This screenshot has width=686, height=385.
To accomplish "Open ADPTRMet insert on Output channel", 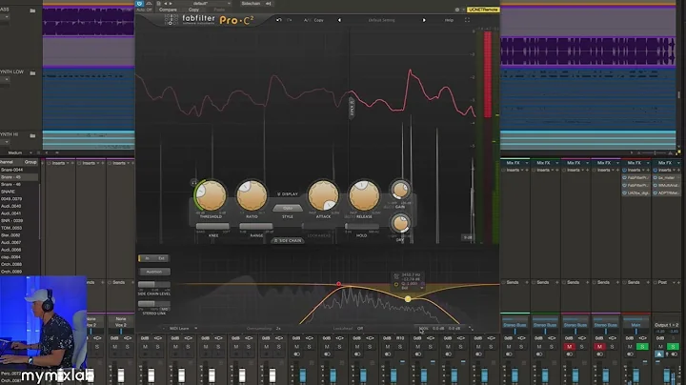I will 666,192.
